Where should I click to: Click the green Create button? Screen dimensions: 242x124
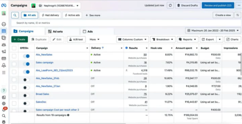pyautogui.click(x=20, y=40)
